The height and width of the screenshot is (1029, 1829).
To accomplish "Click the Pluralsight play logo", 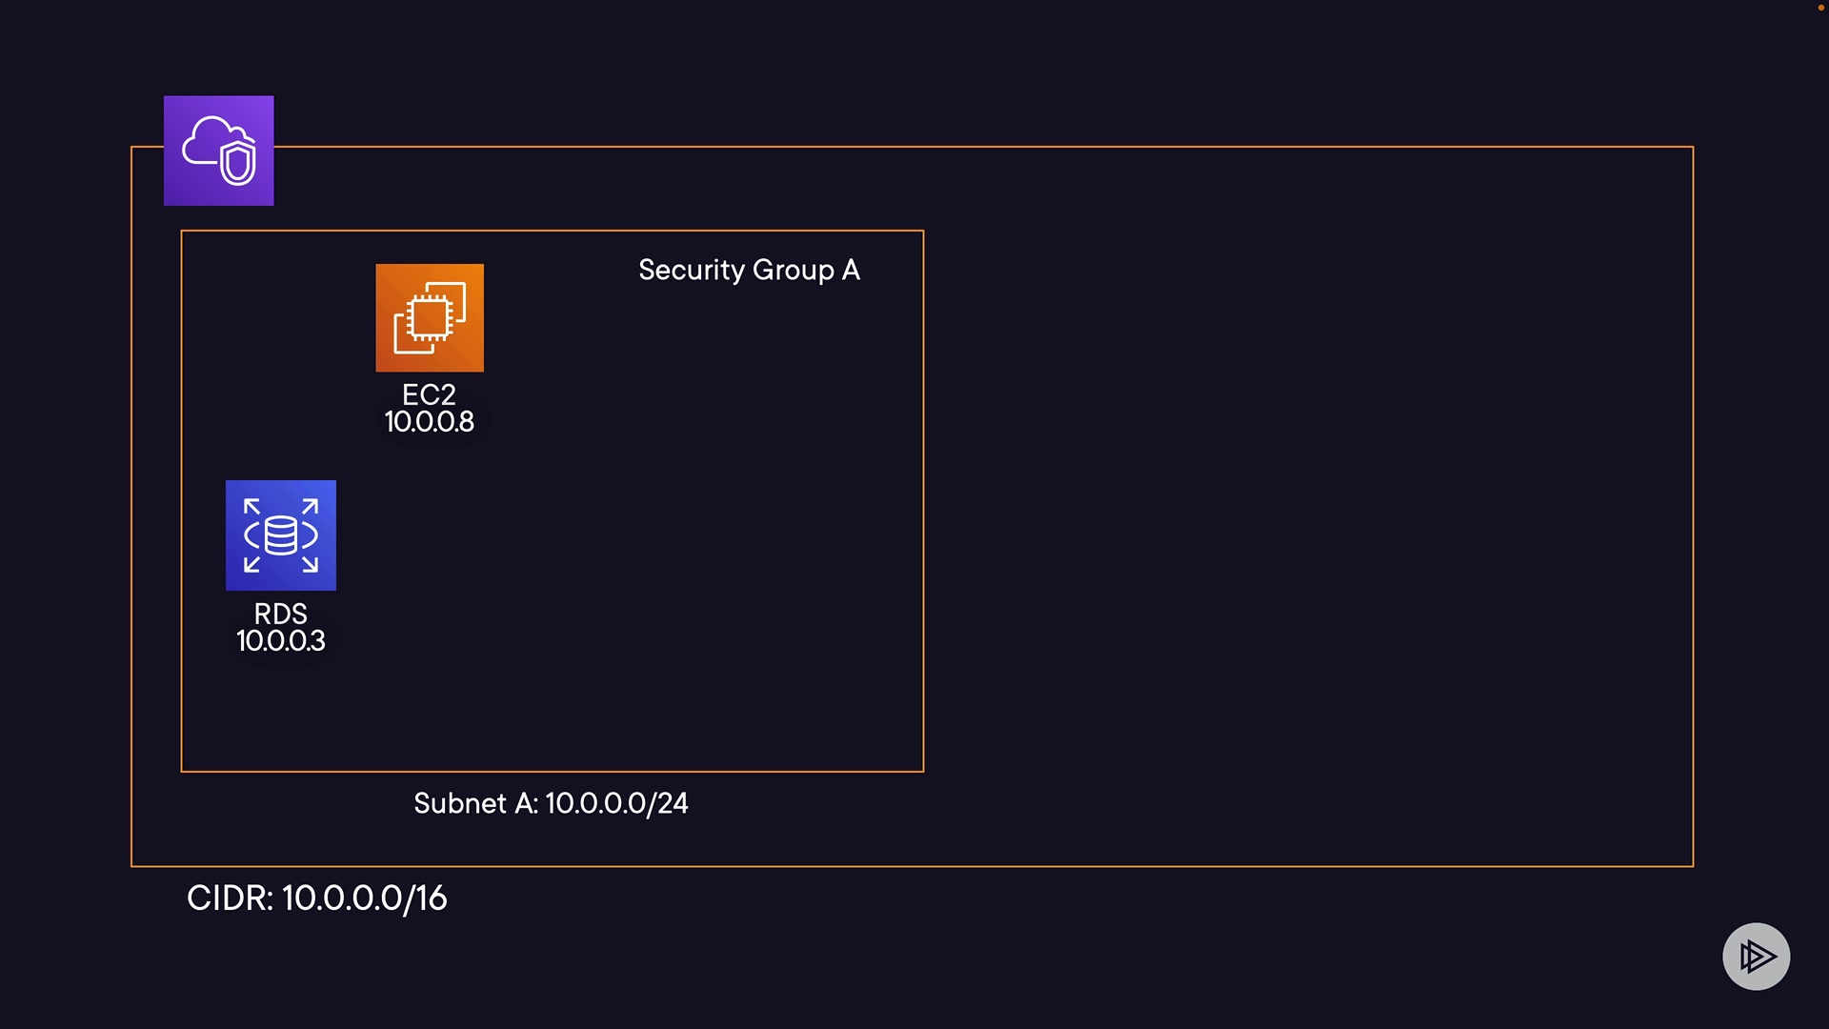I will coord(1756,956).
